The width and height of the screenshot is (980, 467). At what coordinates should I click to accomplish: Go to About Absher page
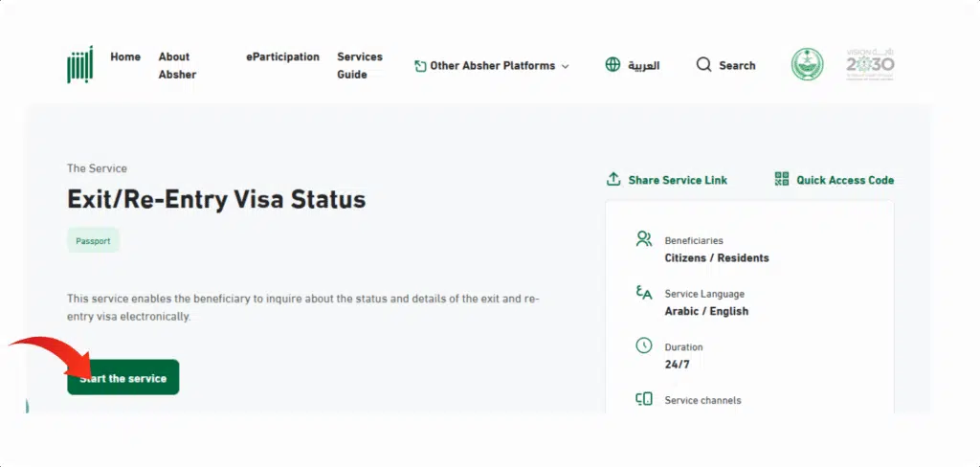pyautogui.click(x=174, y=65)
